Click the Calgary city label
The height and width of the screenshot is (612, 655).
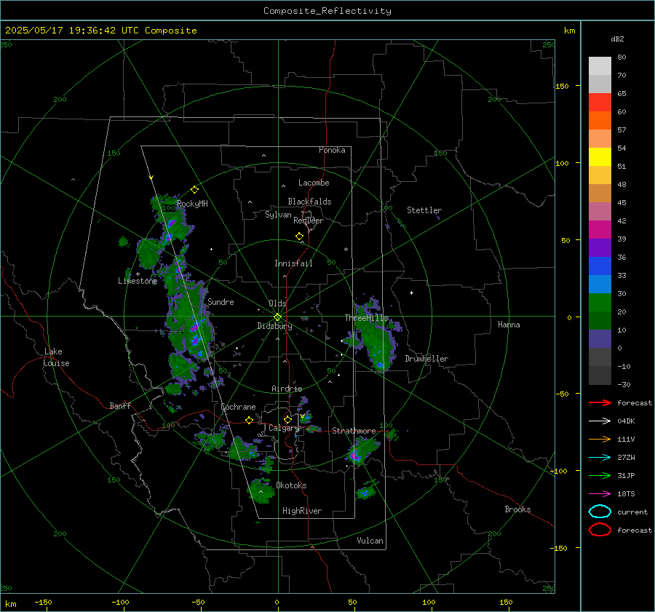pyautogui.click(x=284, y=428)
